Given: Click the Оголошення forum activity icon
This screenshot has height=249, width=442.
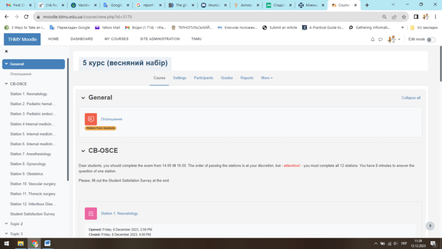Looking at the screenshot, I should coord(91,119).
